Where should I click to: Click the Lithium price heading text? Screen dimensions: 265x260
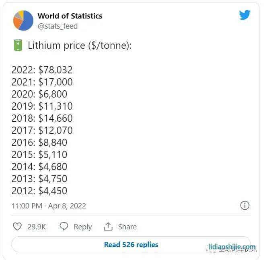80,45
